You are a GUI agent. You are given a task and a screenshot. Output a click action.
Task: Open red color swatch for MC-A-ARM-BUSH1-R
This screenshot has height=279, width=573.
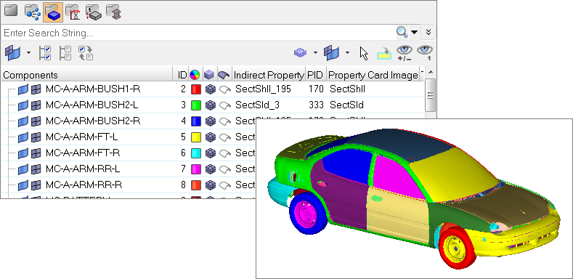196,89
